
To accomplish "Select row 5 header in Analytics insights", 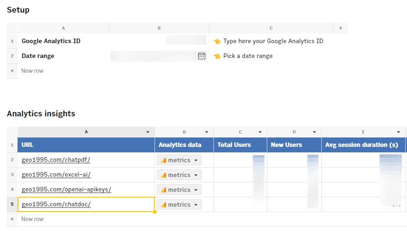I will [x=12, y=204].
